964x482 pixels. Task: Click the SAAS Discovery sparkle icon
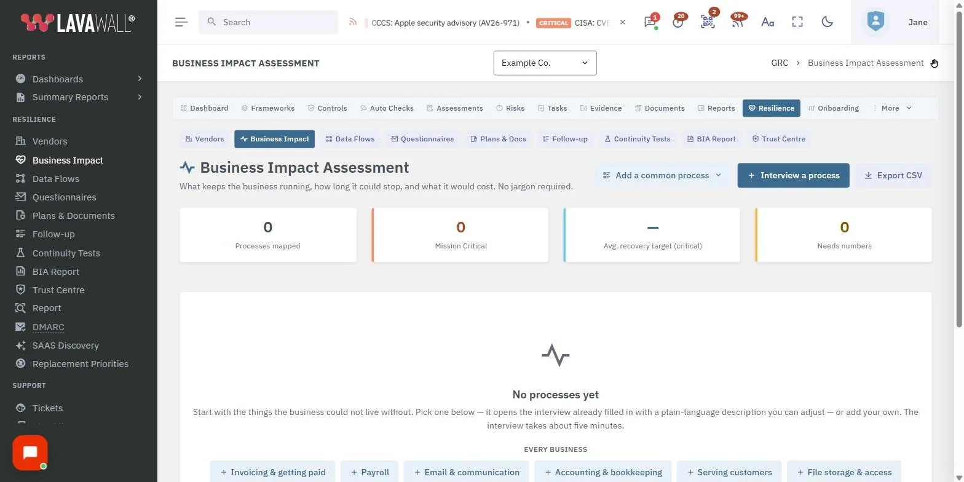tap(21, 346)
